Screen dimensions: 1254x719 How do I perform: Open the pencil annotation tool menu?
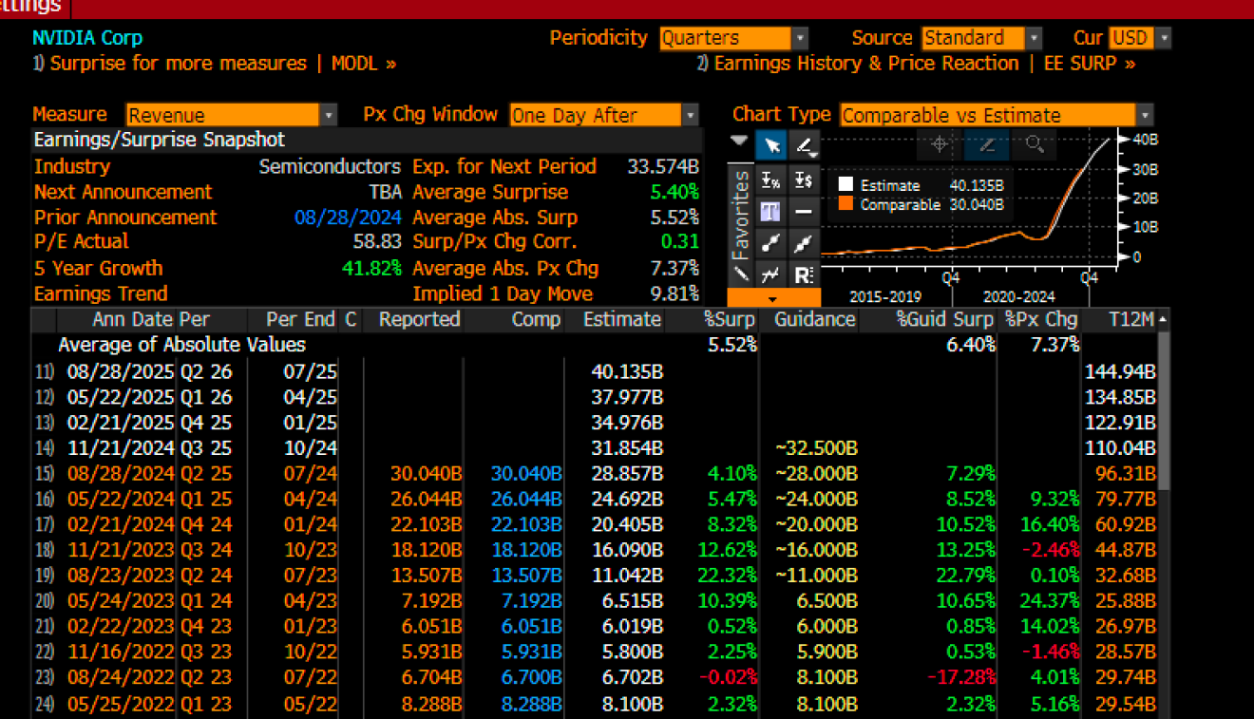(x=804, y=146)
